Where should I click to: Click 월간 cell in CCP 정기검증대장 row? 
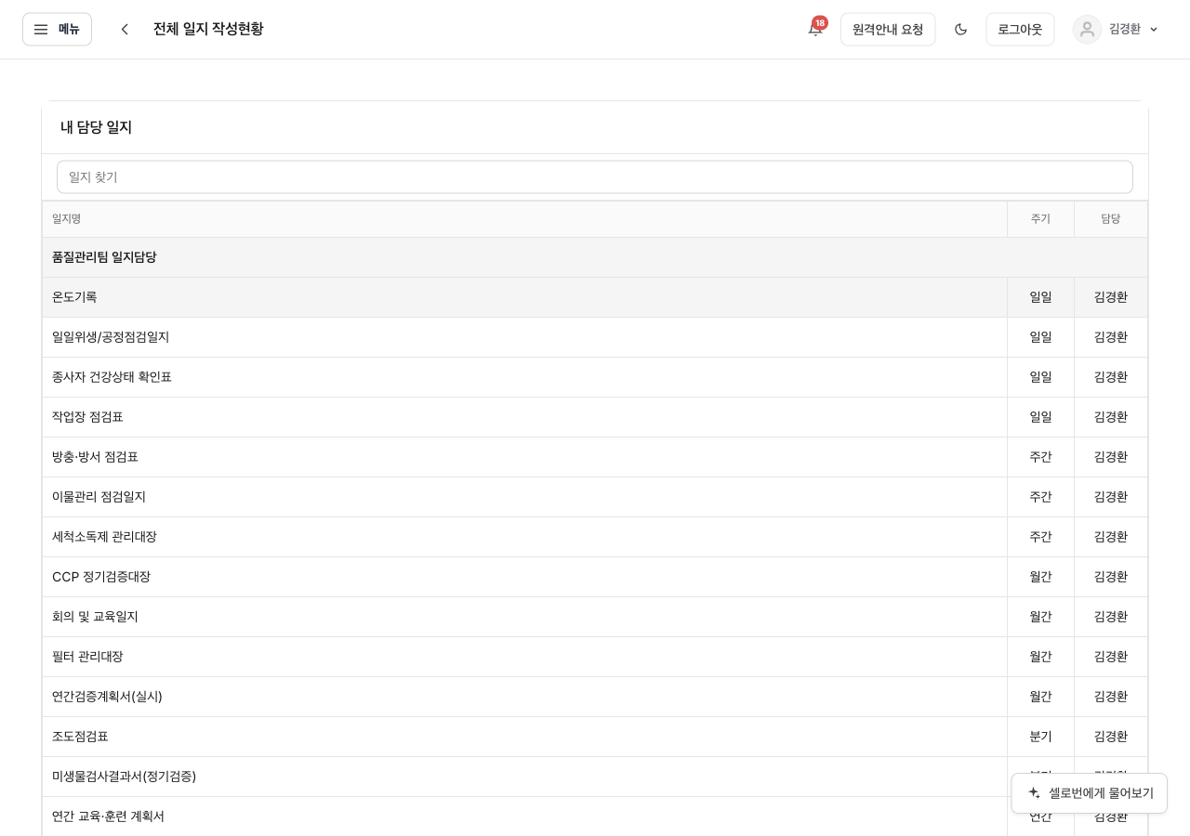(1040, 577)
